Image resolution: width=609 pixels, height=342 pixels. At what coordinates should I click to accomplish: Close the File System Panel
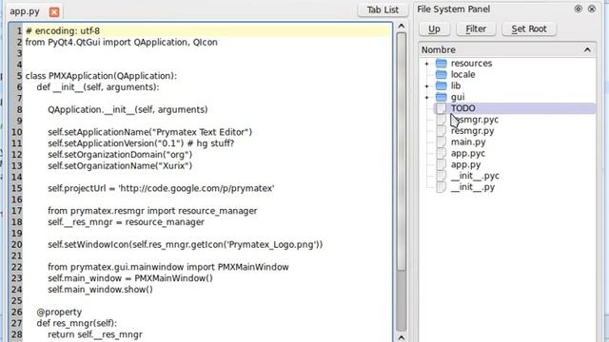(592, 9)
